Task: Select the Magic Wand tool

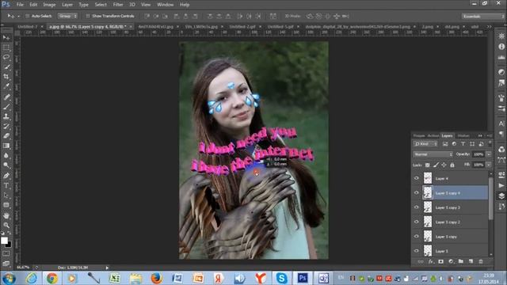Action: 6,66
